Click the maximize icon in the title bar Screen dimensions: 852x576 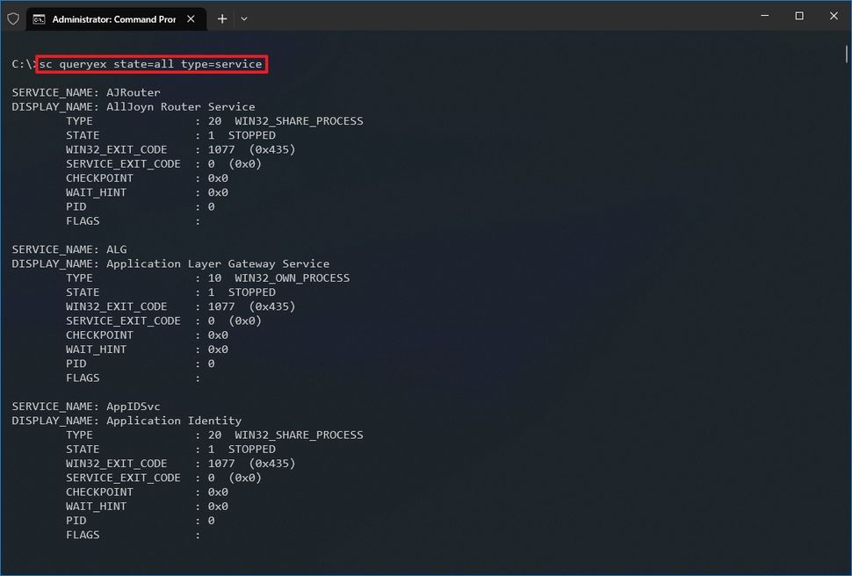tap(798, 16)
